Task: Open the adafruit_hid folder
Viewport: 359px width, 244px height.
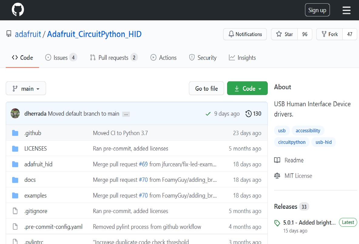Action: [x=38, y=164]
